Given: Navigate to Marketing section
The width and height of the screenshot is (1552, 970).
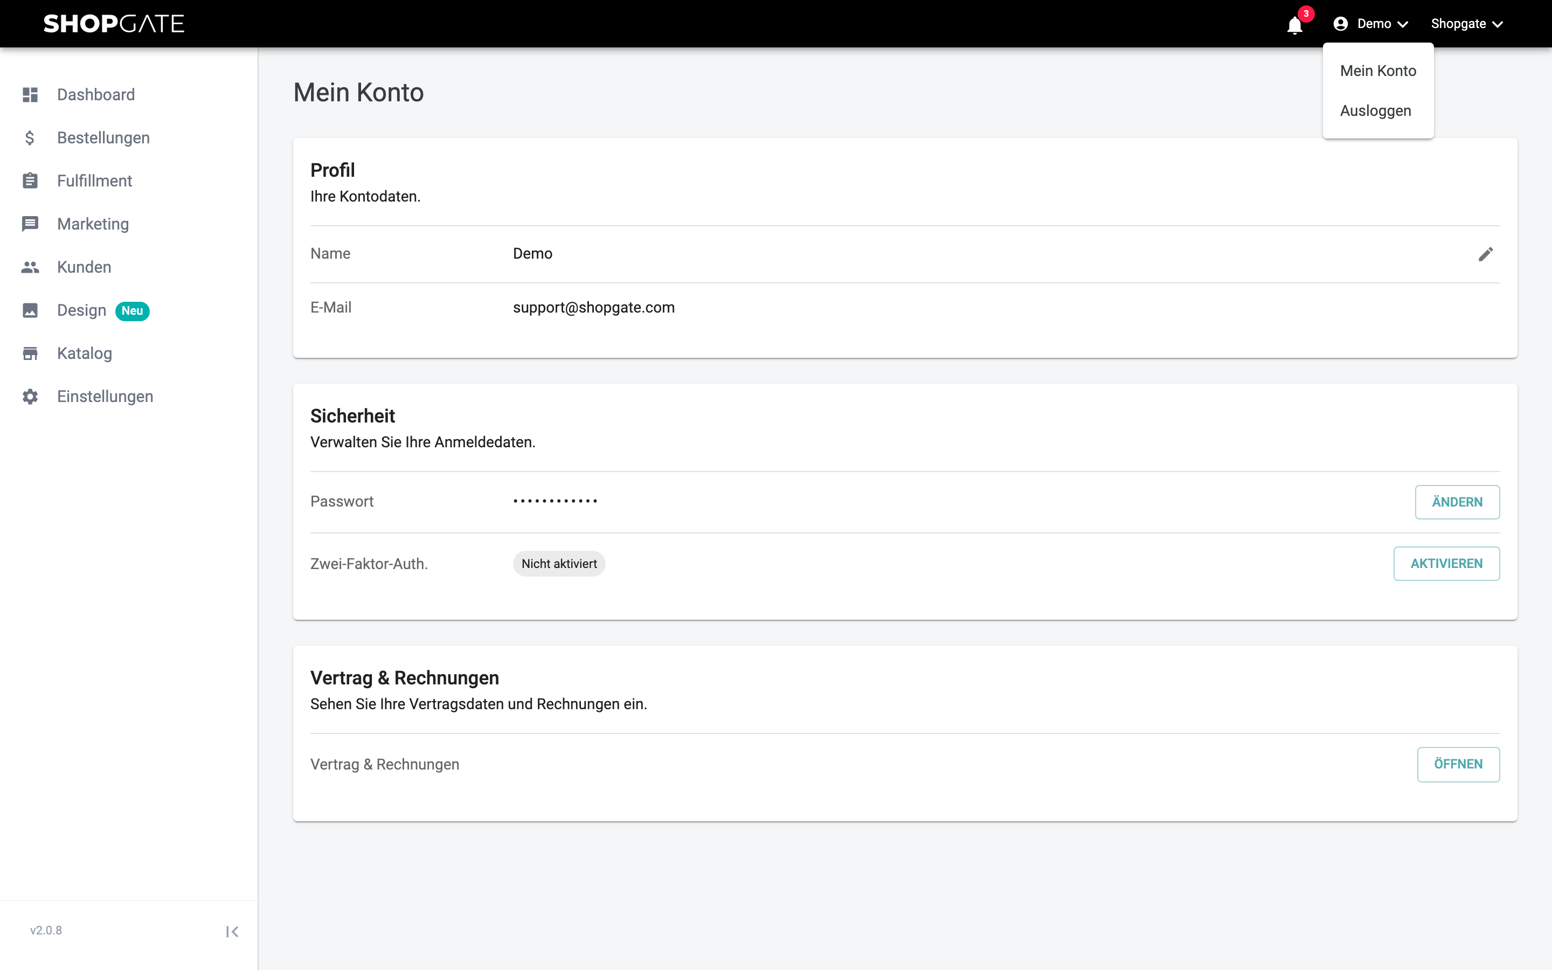Looking at the screenshot, I should tap(93, 224).
